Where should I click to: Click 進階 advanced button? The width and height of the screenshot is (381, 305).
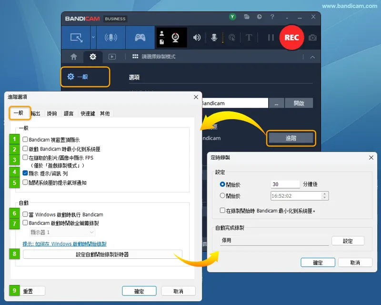pyautogui.click(x=291, y=138)
